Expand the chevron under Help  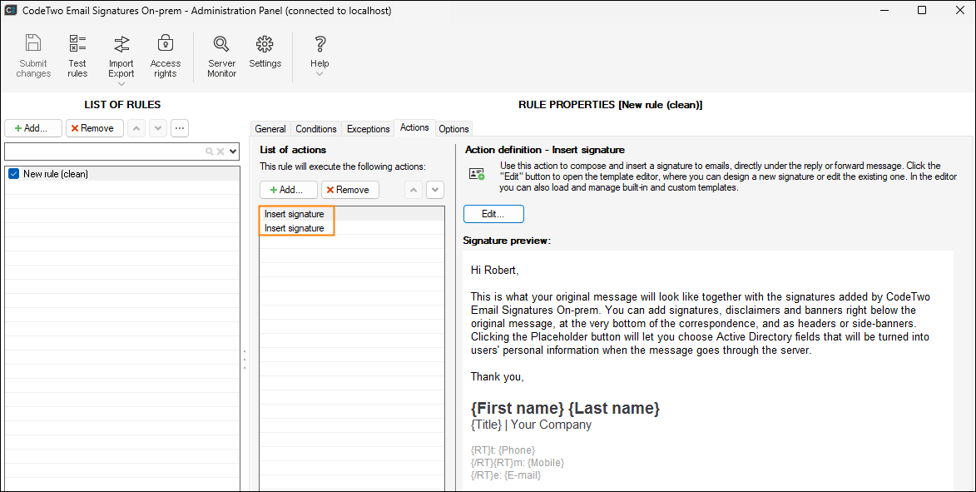tap(320, 74)
